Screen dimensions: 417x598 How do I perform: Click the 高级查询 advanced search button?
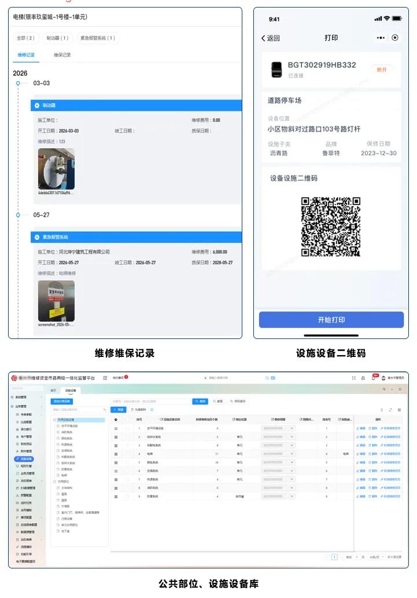(238, 401)
